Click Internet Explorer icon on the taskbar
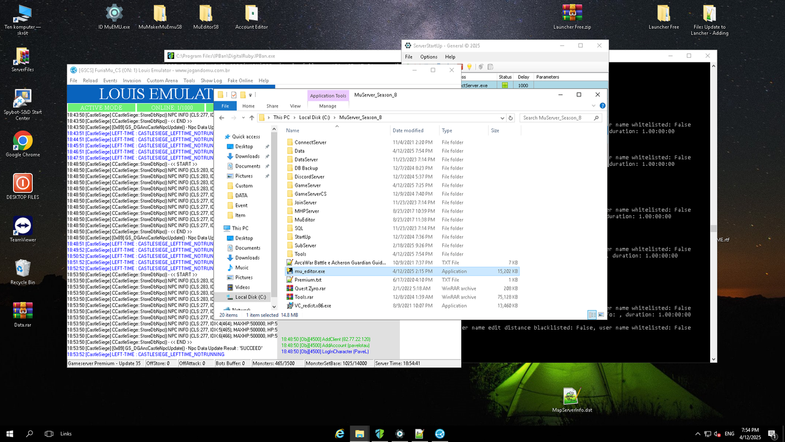This screenshot has width=785, height=442. pyautogui.click(x=340, y=433)
